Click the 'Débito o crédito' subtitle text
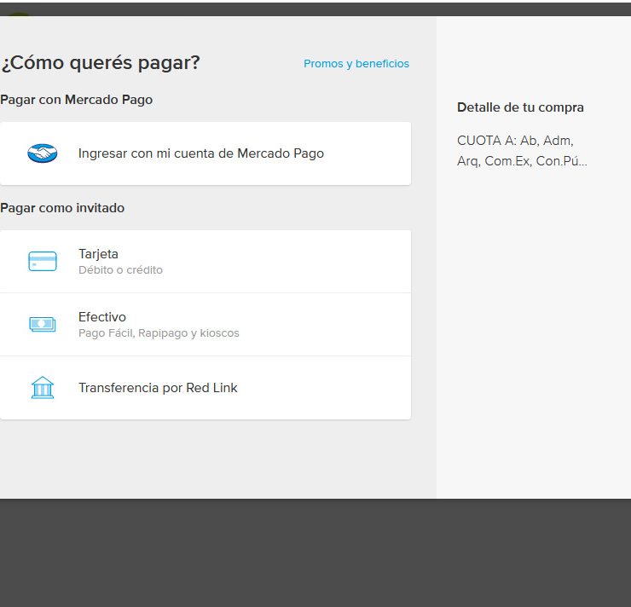 click(120, 270)
